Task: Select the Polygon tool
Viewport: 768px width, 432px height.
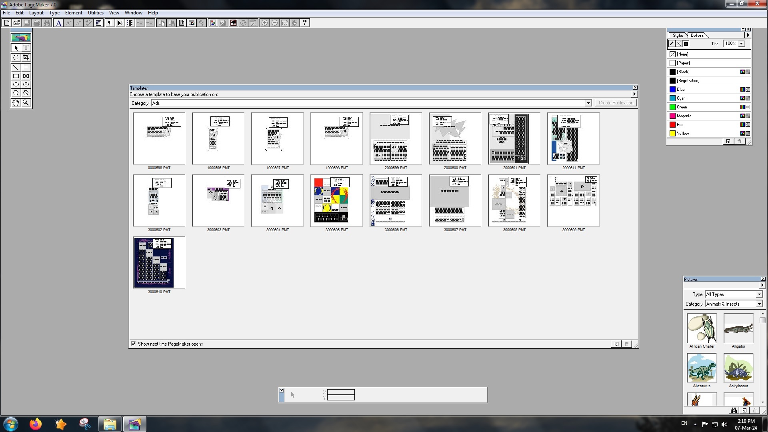Action: click(x=16, y=93)
